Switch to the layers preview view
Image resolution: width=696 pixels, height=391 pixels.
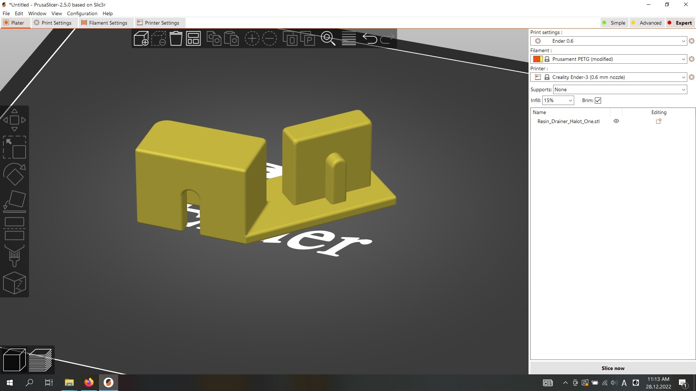pyautogui.click(x=40, y=360)
